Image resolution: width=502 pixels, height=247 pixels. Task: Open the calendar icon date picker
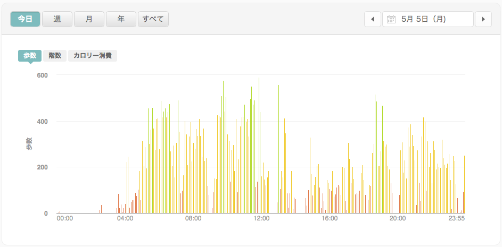point(391,19)
